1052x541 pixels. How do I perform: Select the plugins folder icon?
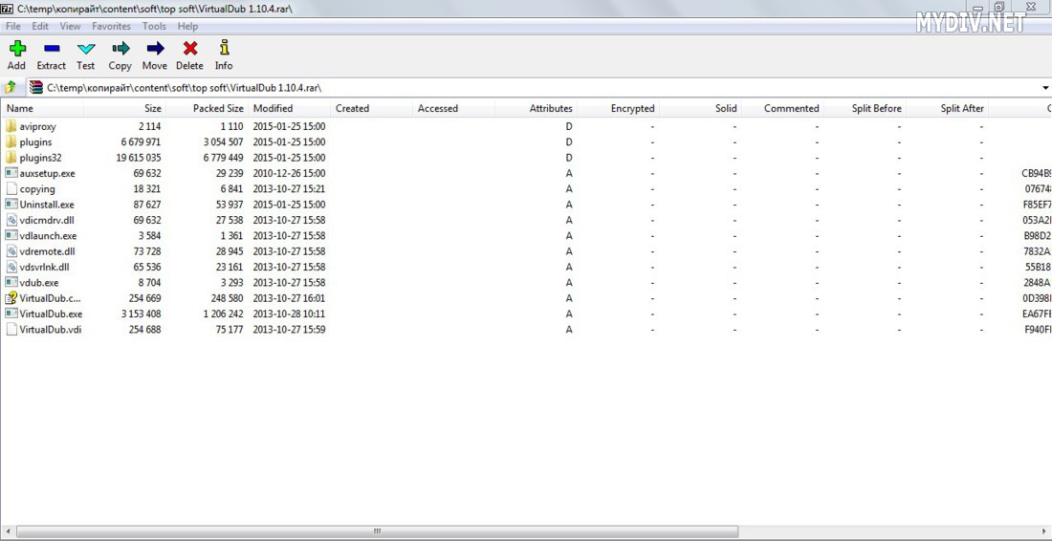[x=11, y=141]
